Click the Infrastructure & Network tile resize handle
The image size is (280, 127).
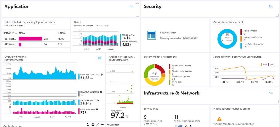click(x=277, y=102)
